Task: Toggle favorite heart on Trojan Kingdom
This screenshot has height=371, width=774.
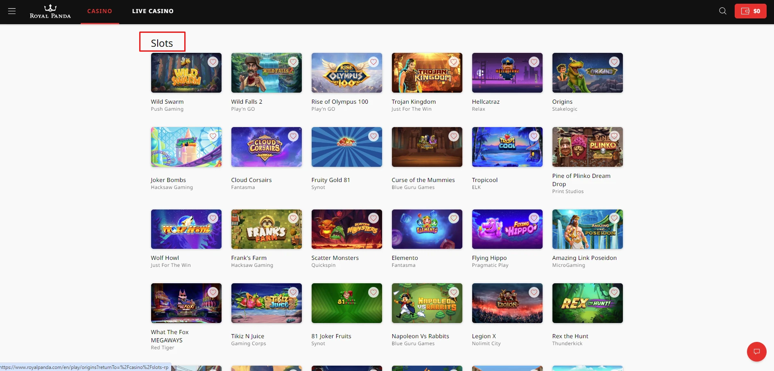Action: 454,62
